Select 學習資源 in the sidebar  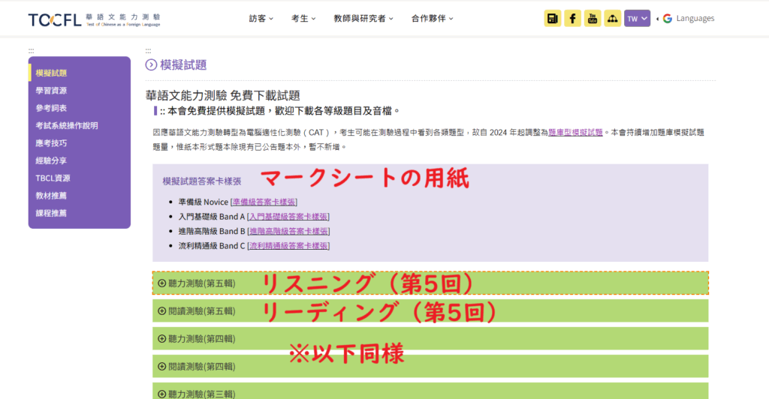[x=51, y=91]
